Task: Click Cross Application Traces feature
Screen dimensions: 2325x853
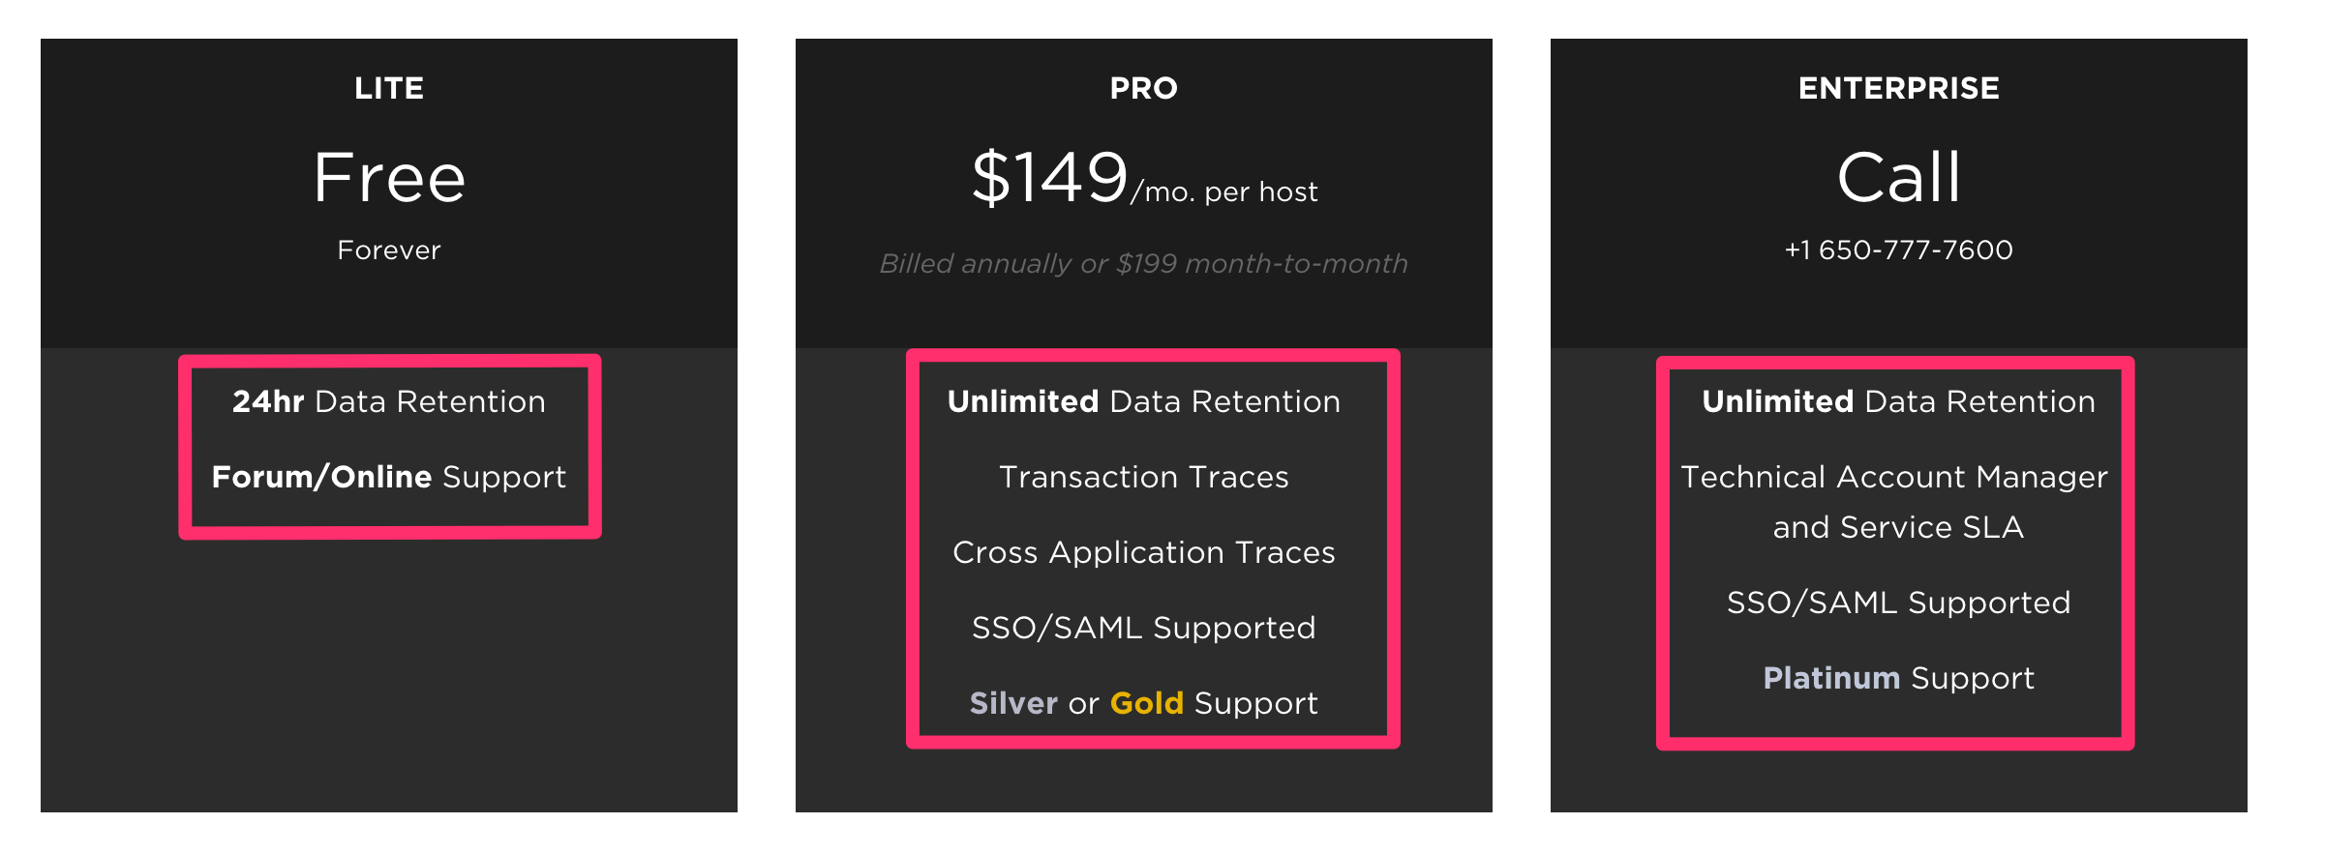Action: [x=1143, y=552]
